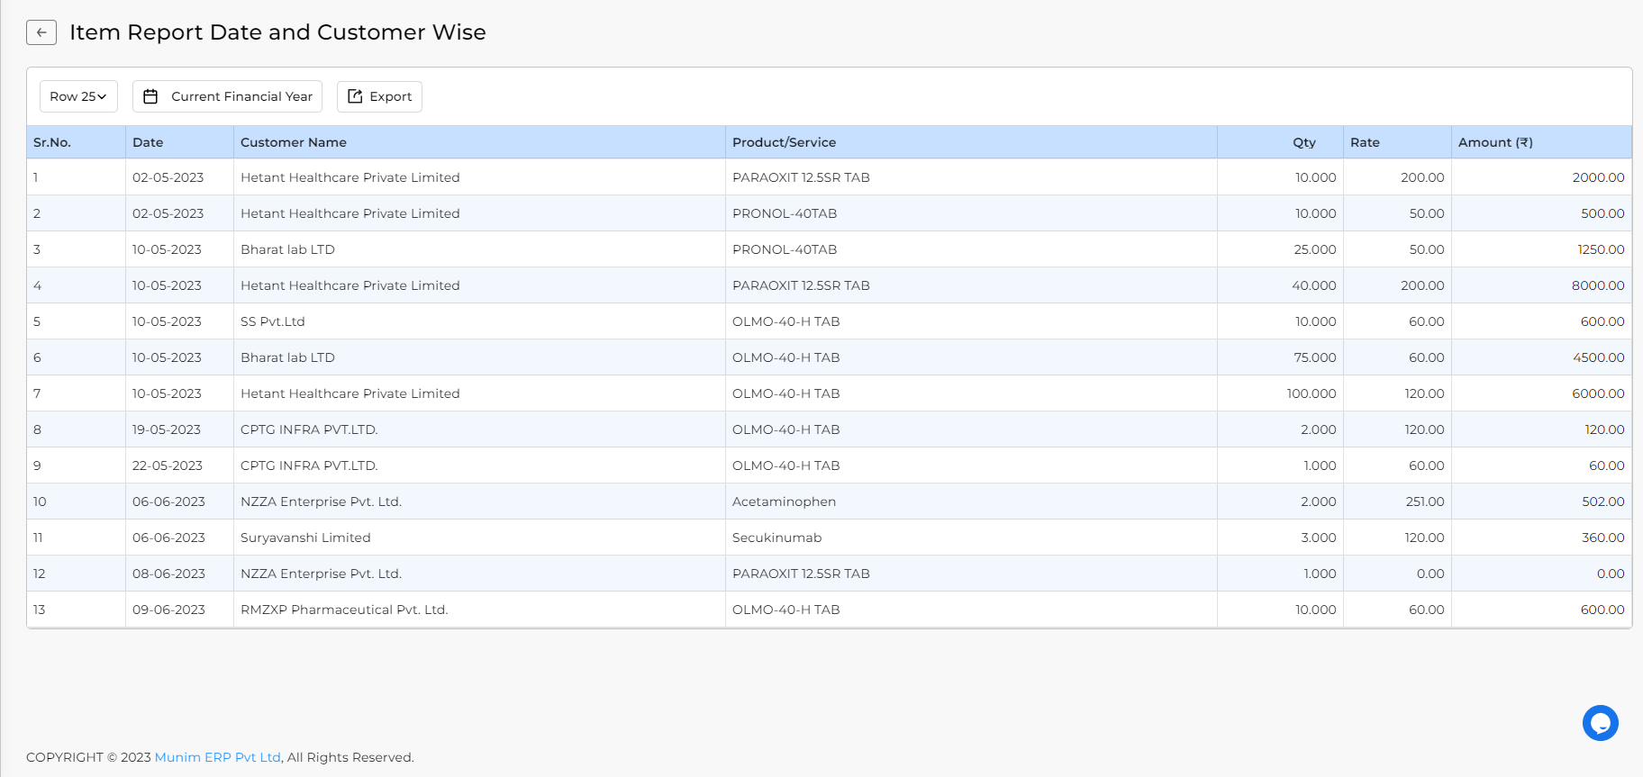
Task: Open the chat support bubble
Action: click(1600, 723)
